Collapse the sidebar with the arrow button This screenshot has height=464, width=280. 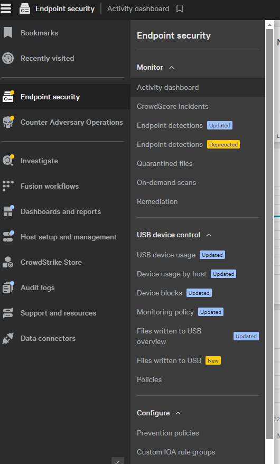click(118, 461)
